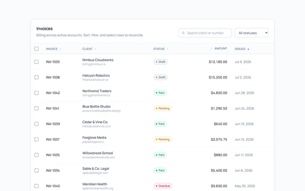Focus the Search client or number field
The height and width of the screenshot is (191, 305).
coord(205,33)
